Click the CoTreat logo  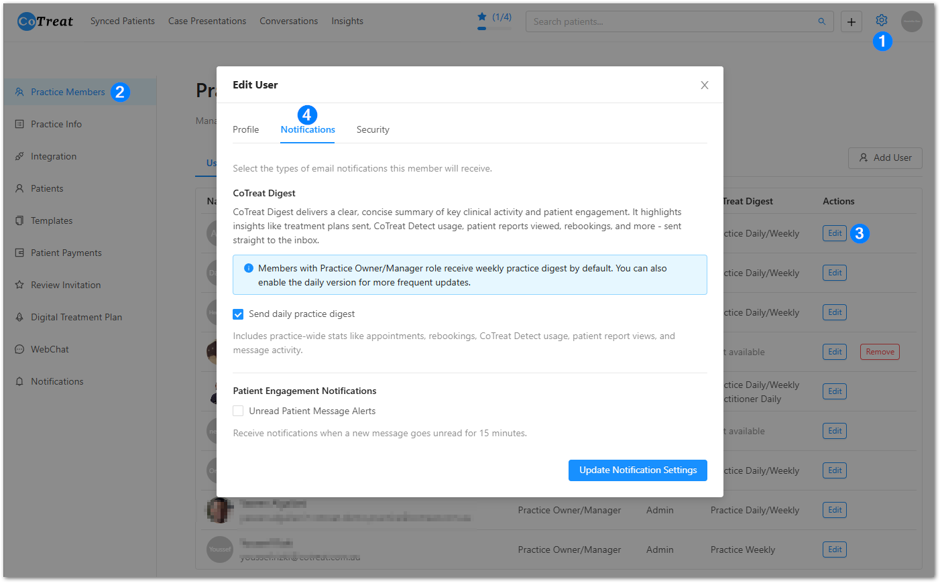coord(45,21)
